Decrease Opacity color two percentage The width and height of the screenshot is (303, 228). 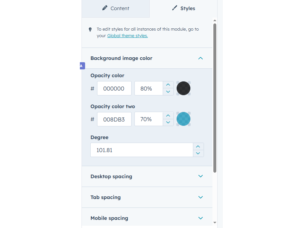[168, 122]
